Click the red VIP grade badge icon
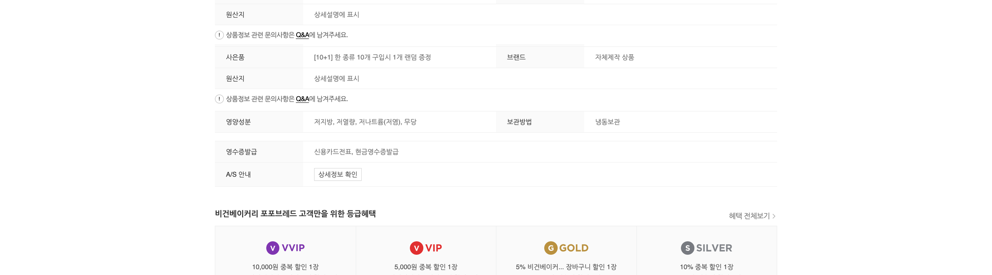The image size is (992, 275). [x=416, y=248]
